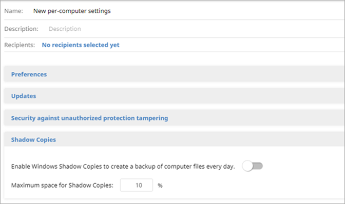Enable the Windows Shadow Copies toggle
Screen dimensions: 345x204
253,166
